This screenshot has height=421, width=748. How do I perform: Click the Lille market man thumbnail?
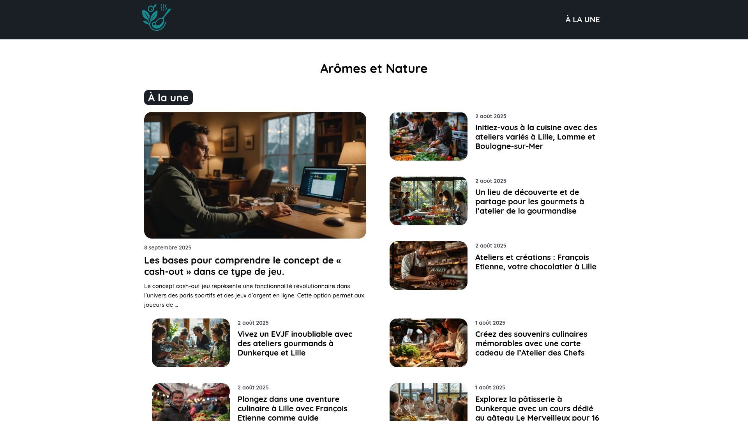coord(191,402)
